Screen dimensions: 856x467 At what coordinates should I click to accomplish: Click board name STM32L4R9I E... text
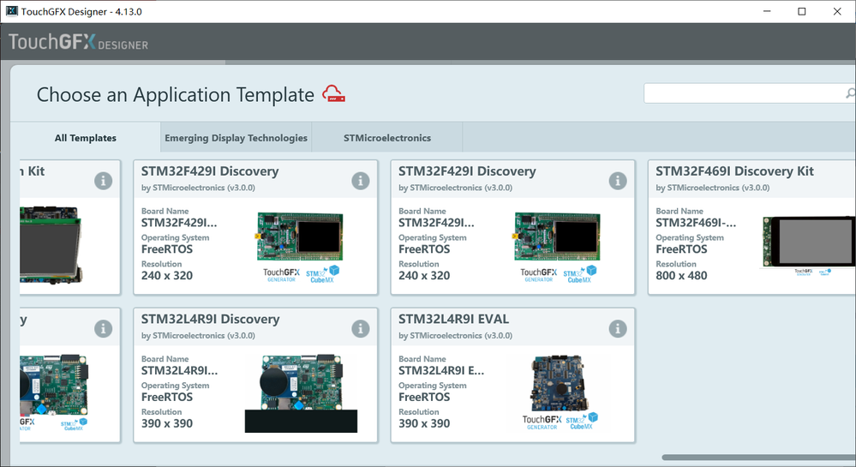(441, 370)
